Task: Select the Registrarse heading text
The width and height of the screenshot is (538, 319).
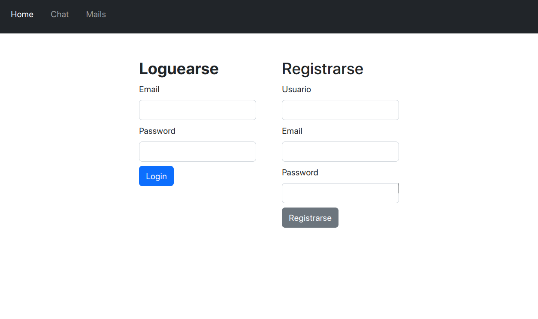Action: (322, 69)
